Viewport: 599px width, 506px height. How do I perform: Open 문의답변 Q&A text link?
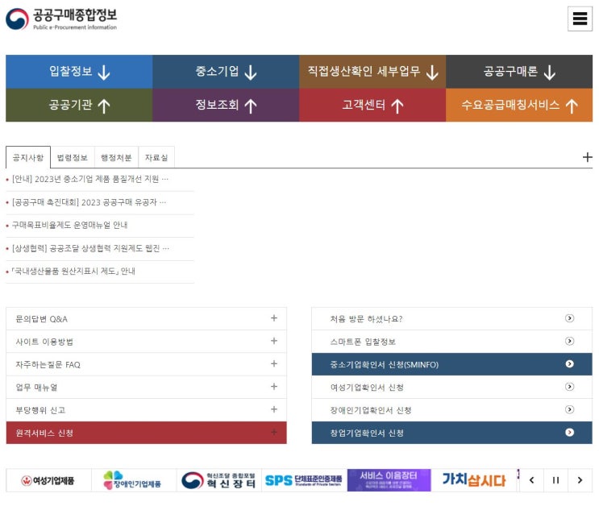[41, 319]
